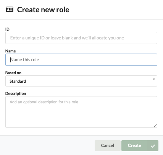The width and height of the screenshot is (163, 155).
Task: Click the 'Name this role' placeholder text
Action: [25, 60]
